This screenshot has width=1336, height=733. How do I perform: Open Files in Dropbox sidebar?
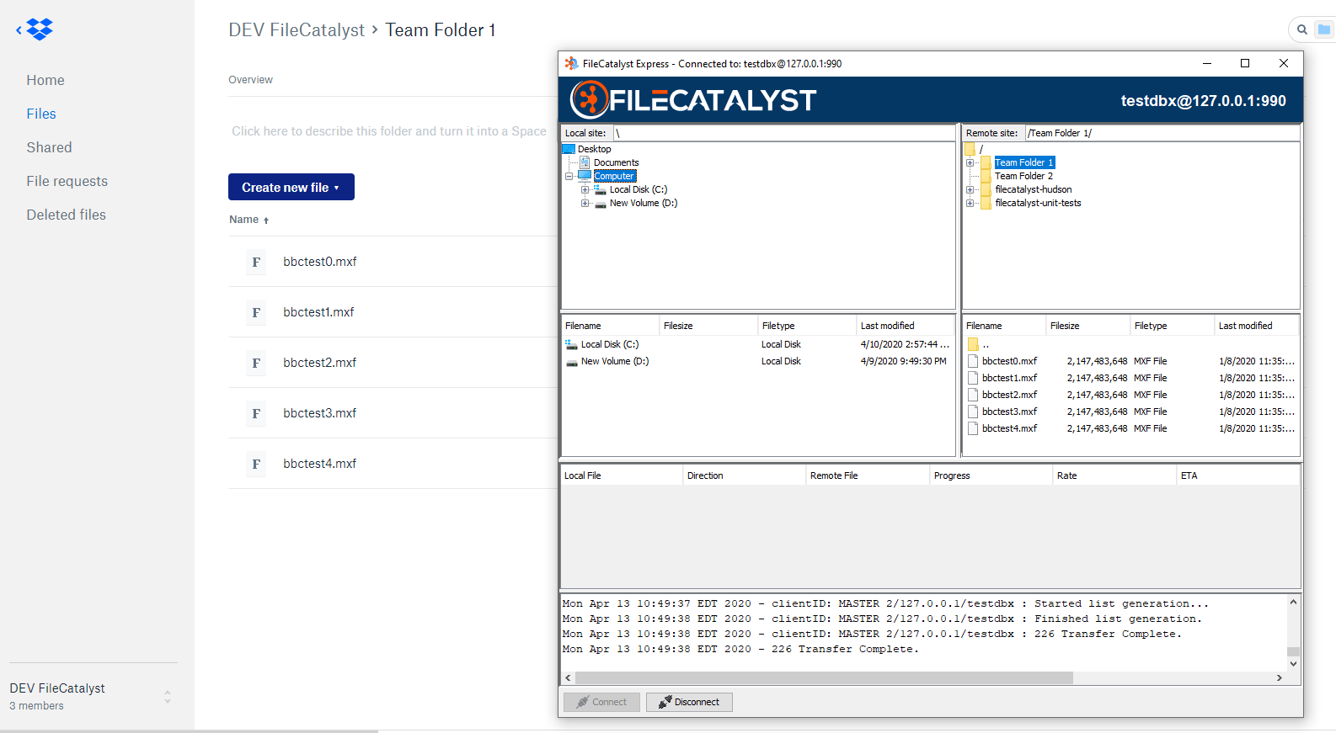tap(41, 114)
